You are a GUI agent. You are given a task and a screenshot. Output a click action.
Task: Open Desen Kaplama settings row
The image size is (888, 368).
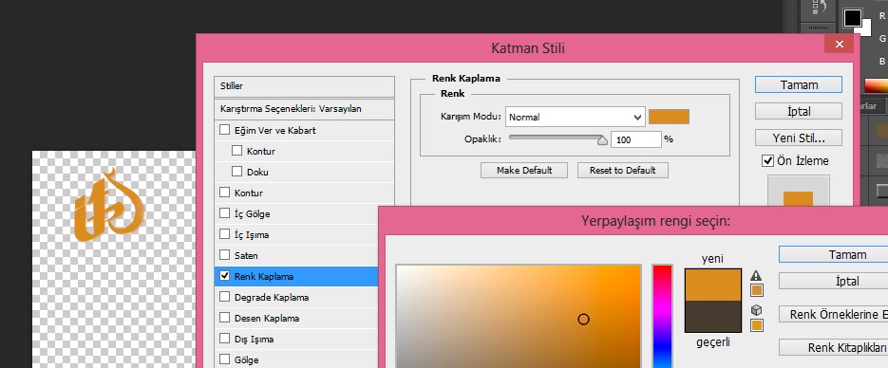pyautogui.click(x=296, y=319)
